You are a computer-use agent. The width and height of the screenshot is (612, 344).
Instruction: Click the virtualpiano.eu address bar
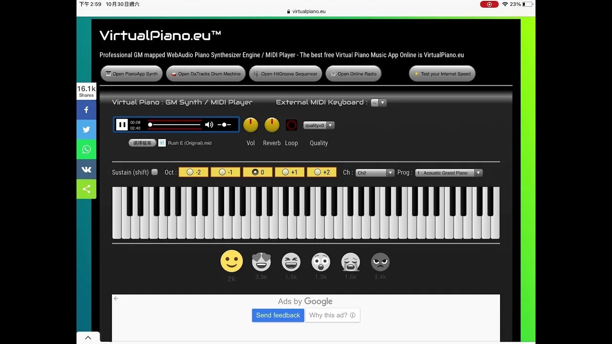[306, 11]
